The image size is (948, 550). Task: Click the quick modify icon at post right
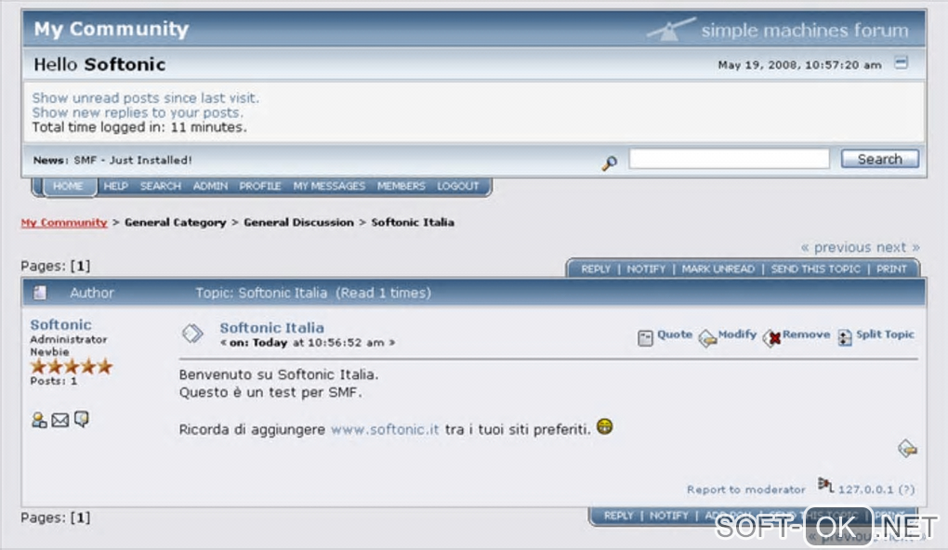tap(907, 449)
